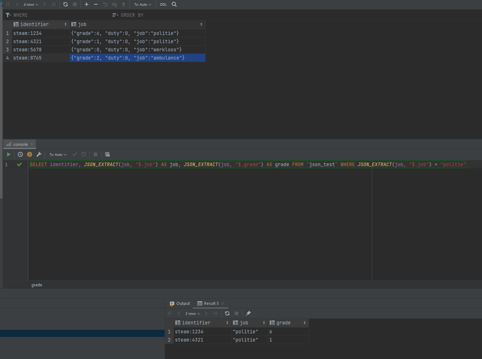This screenshot has height=359, width=482.
Task: Click the add row plus icon
Action: pyautogui.click(x=87, y=4)
